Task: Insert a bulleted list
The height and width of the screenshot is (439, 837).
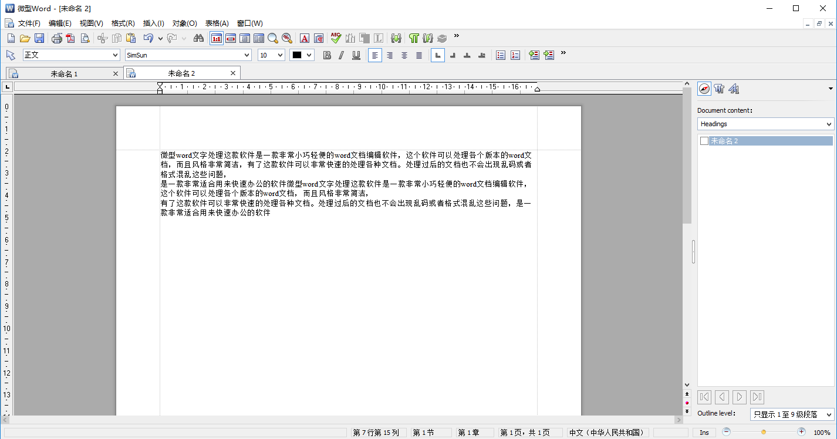Action: pos(501,55)
